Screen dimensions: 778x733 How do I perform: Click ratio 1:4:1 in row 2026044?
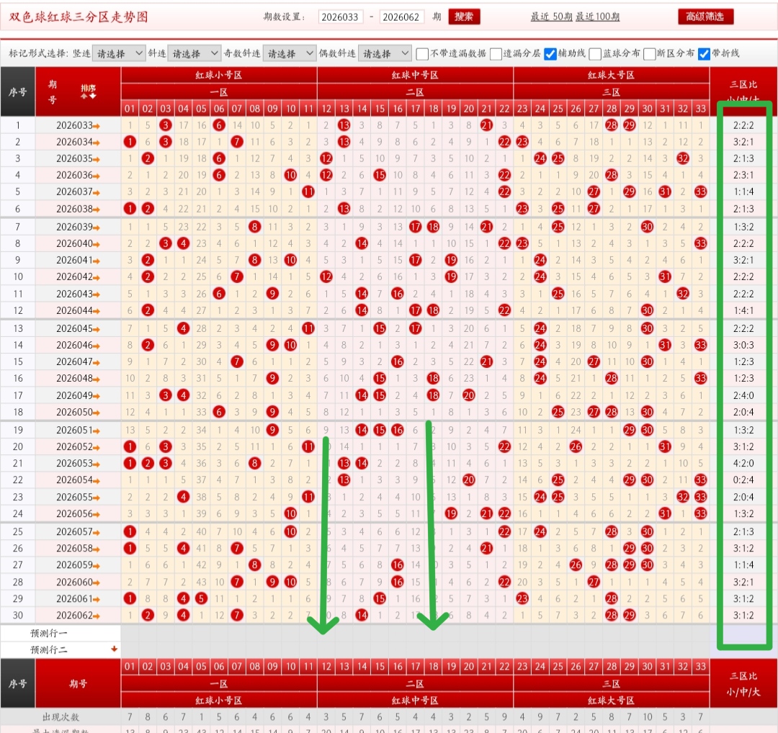point(743,310)
